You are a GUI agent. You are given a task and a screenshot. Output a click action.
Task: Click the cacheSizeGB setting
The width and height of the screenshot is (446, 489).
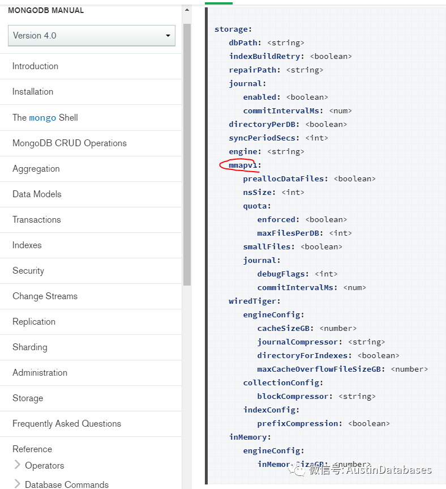[x=286, y=329]
